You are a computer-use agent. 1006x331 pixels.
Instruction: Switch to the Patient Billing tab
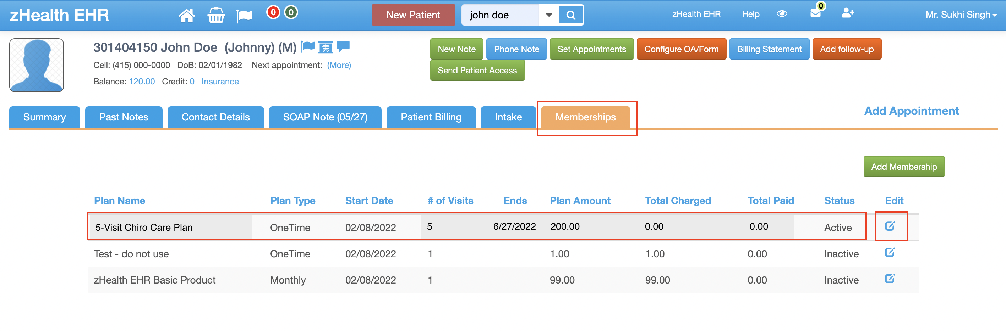click(431, 117)
